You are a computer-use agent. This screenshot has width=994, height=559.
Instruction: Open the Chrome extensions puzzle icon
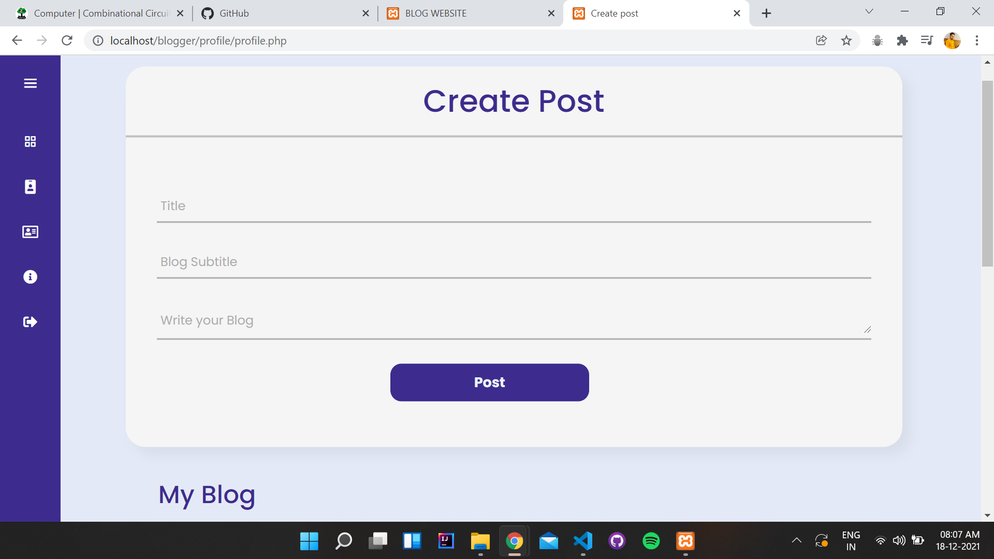[902, 40]
